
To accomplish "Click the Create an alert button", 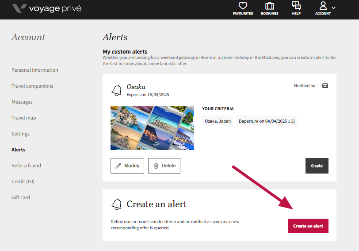I will (308, 226).
